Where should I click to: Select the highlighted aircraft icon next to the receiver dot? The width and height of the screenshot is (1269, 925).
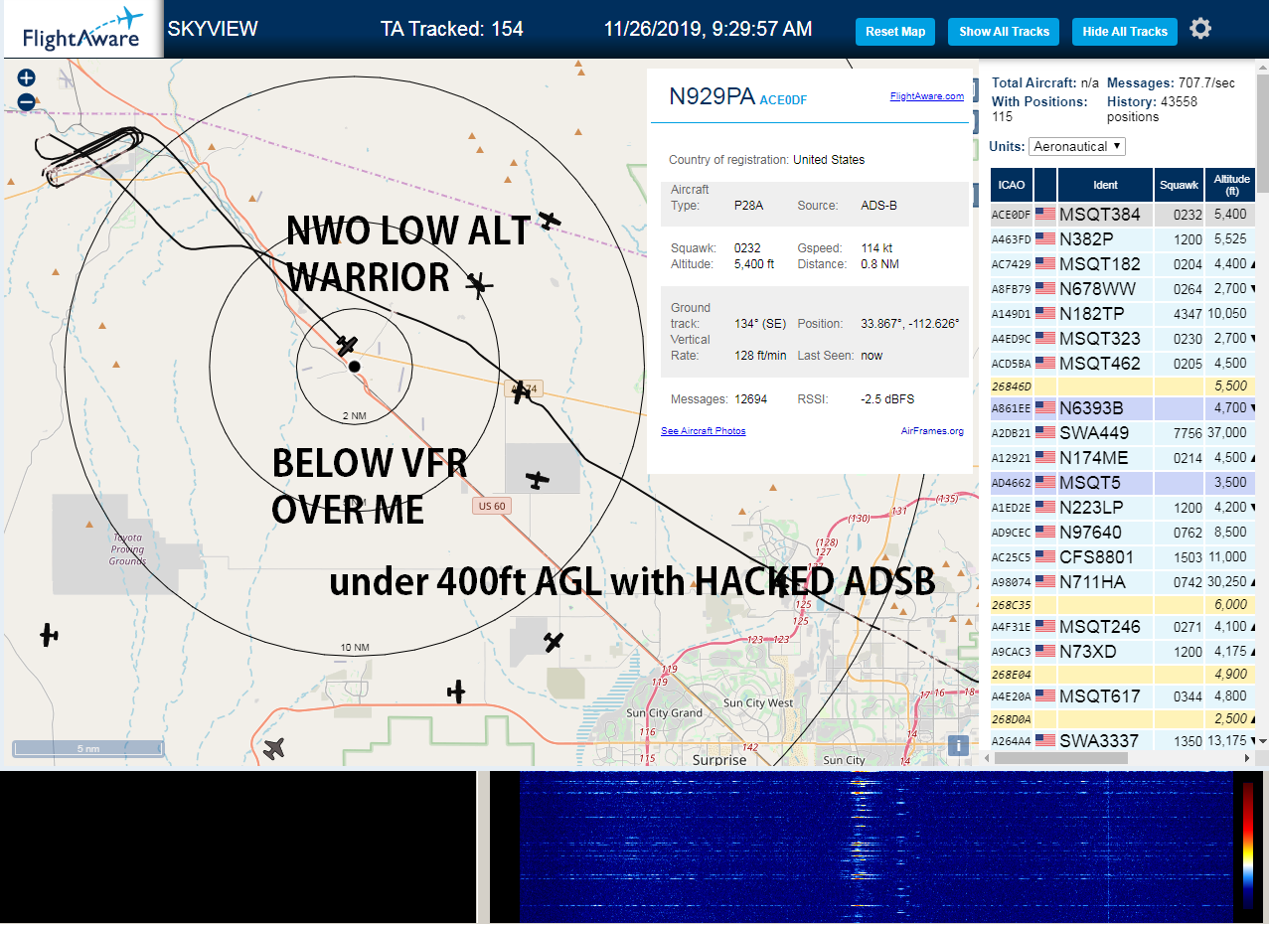click(346, 346)
